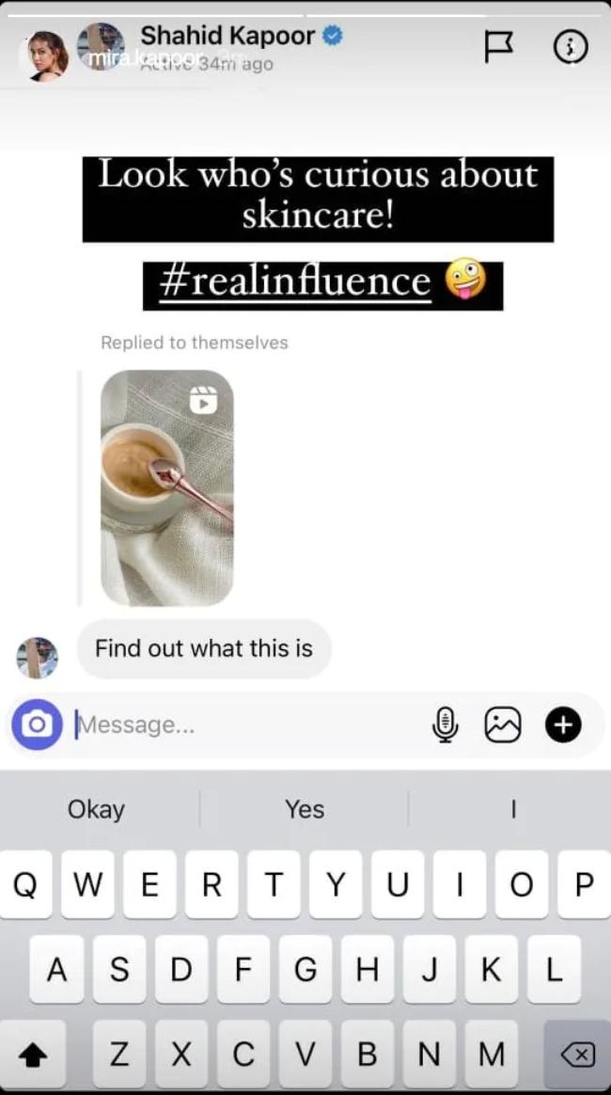Tap the black plus icon in message bar
Image resolution: width=611 pixels, height=1095 pixels.
tap(563, 725)
